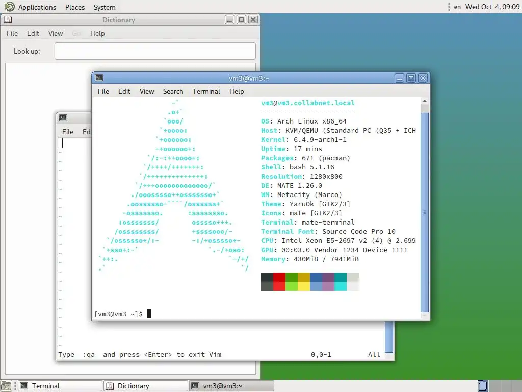
Task: Click the 'Uptime: 17 mins' line
Action: [x=291, y=149]
